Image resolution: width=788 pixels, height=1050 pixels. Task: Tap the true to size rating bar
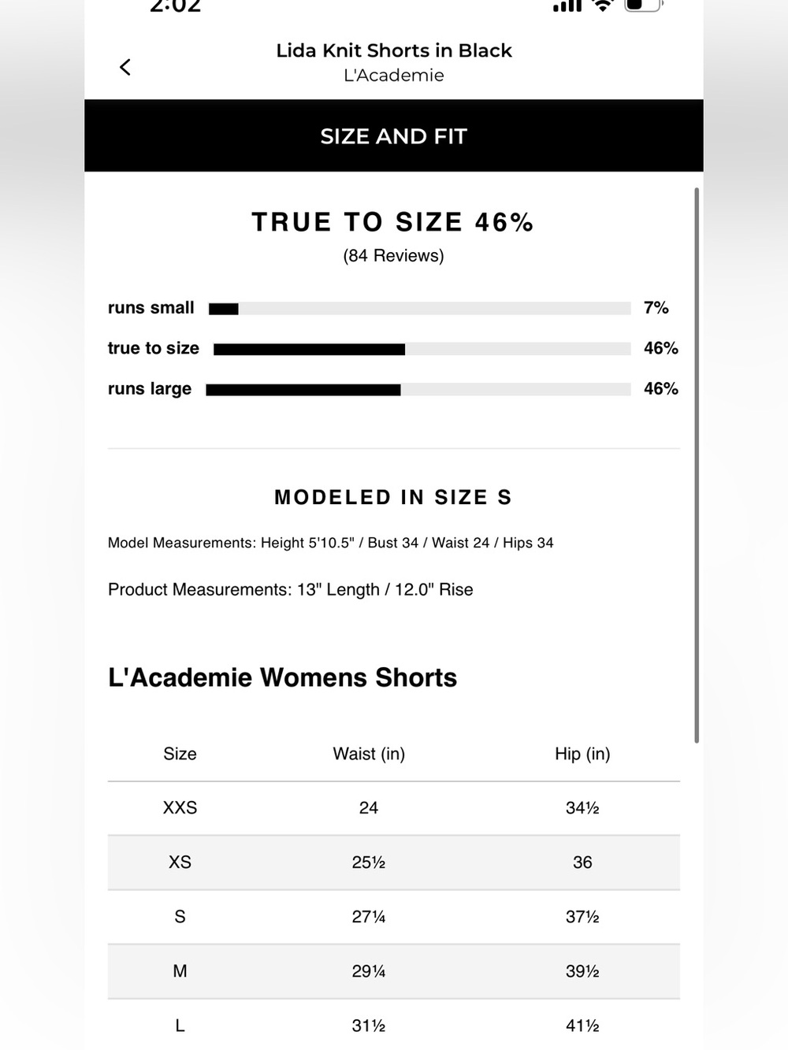click(x=422, y=349)
